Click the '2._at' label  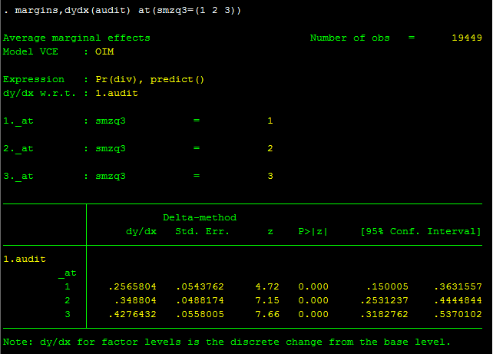(18, 149)
